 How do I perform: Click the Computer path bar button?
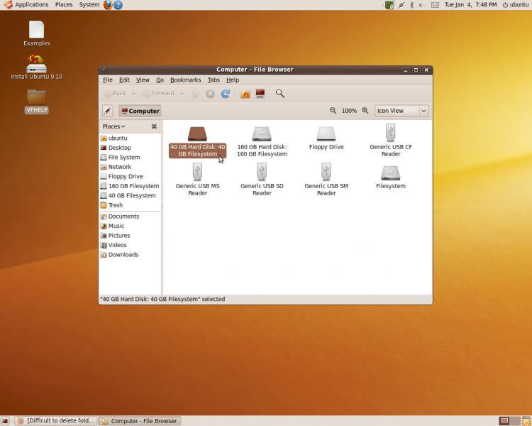140,111
